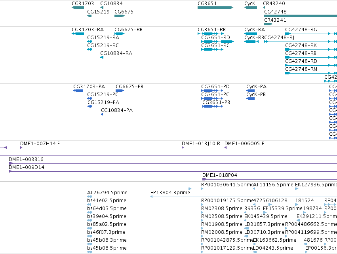Select BAC end DME1-007H14.F

(21, 148)
